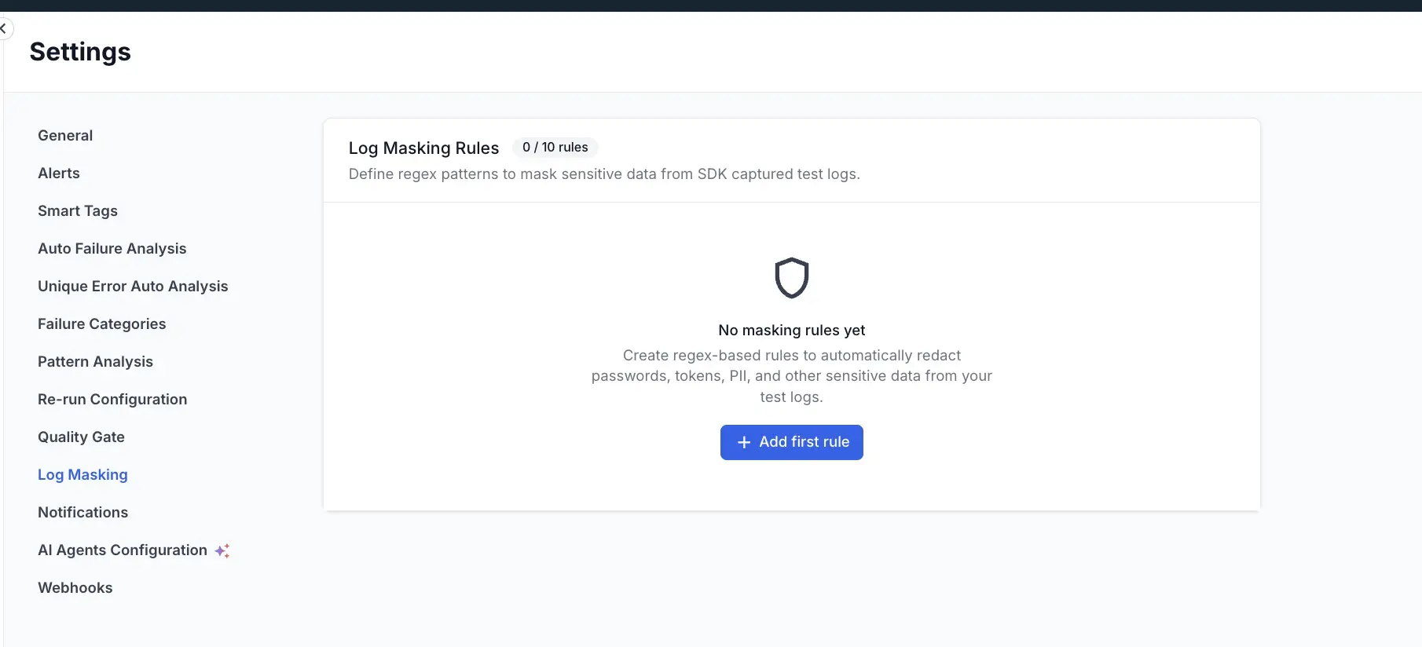Viewport: 1422px width, 647px height.
Task: Open Notifications settings
Action: coord(83,512)
